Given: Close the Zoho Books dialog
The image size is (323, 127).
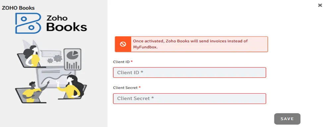Looking at the screenshot, I should click(320, 5).
